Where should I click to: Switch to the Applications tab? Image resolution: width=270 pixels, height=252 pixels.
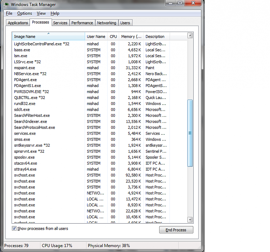[x=18, y=23]
